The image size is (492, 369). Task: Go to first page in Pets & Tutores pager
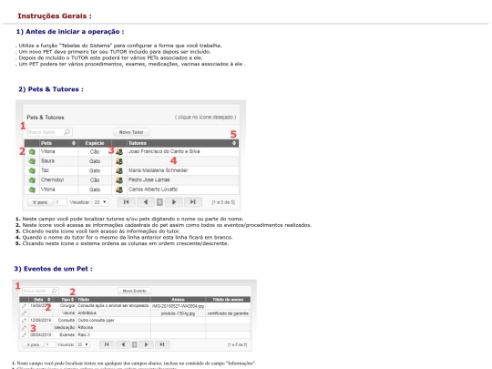[126, 202]
